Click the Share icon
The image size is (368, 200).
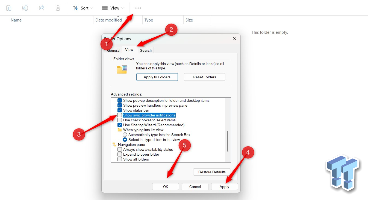coord(42,8)
